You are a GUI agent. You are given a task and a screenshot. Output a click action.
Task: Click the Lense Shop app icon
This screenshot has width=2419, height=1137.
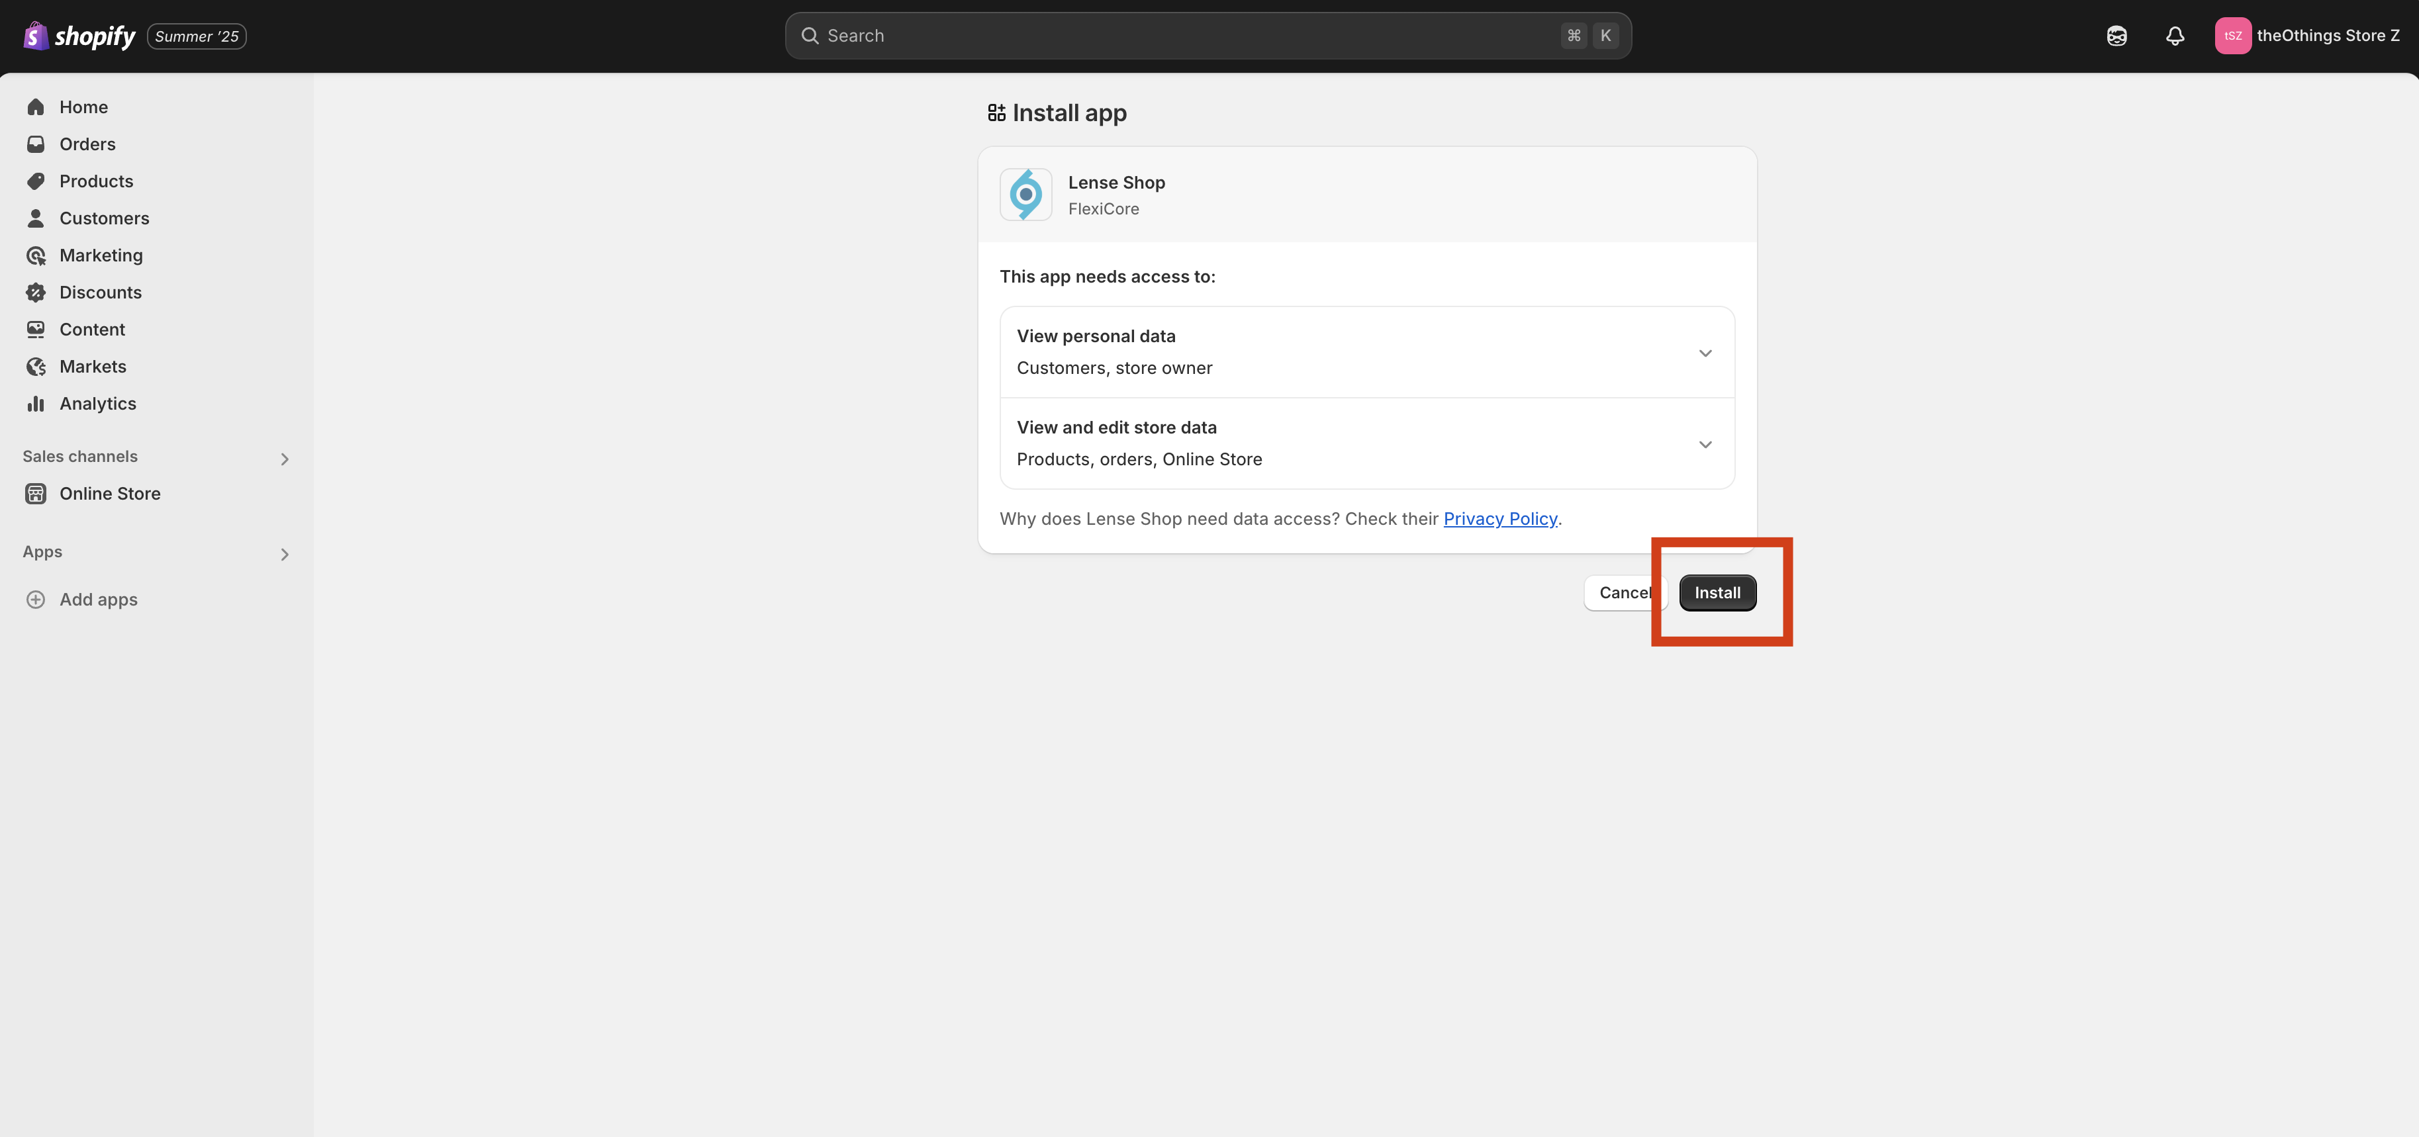coord(1025,195)
